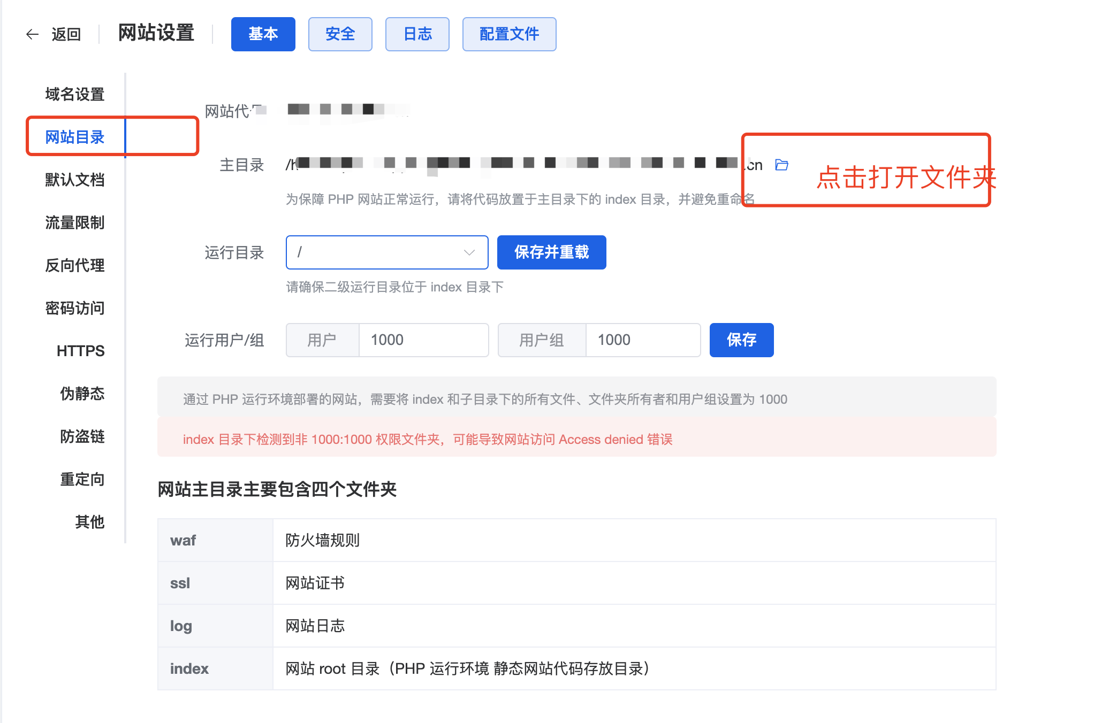
Task: Click the 用户 field showing 1000
Action: tap(423, 340)
